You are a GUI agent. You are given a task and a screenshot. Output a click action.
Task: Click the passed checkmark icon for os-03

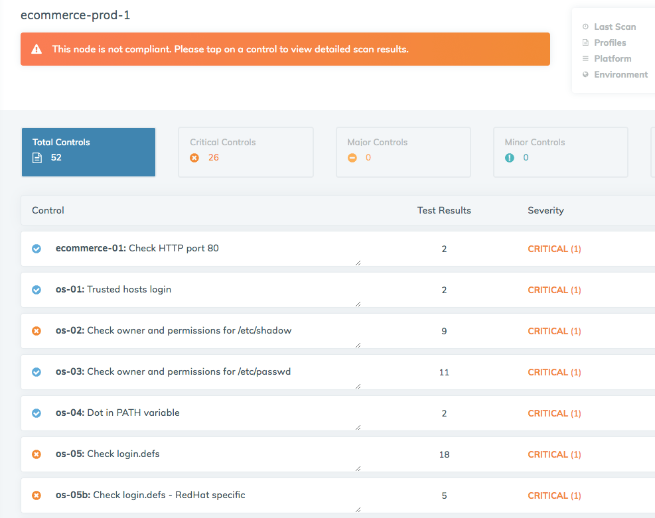pos(36,372)
